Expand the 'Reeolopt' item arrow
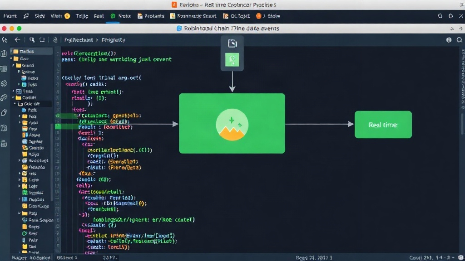Viewport: 465px width, 261px height. click(x=20, y=161)
